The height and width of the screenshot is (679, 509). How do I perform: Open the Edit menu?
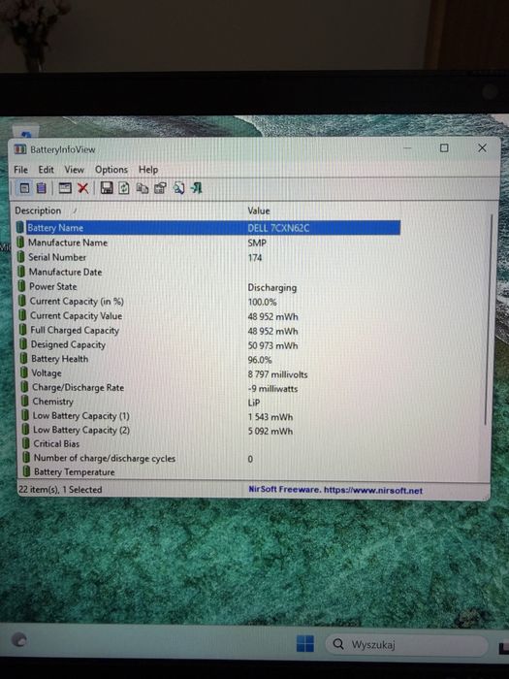click(46, 170)
